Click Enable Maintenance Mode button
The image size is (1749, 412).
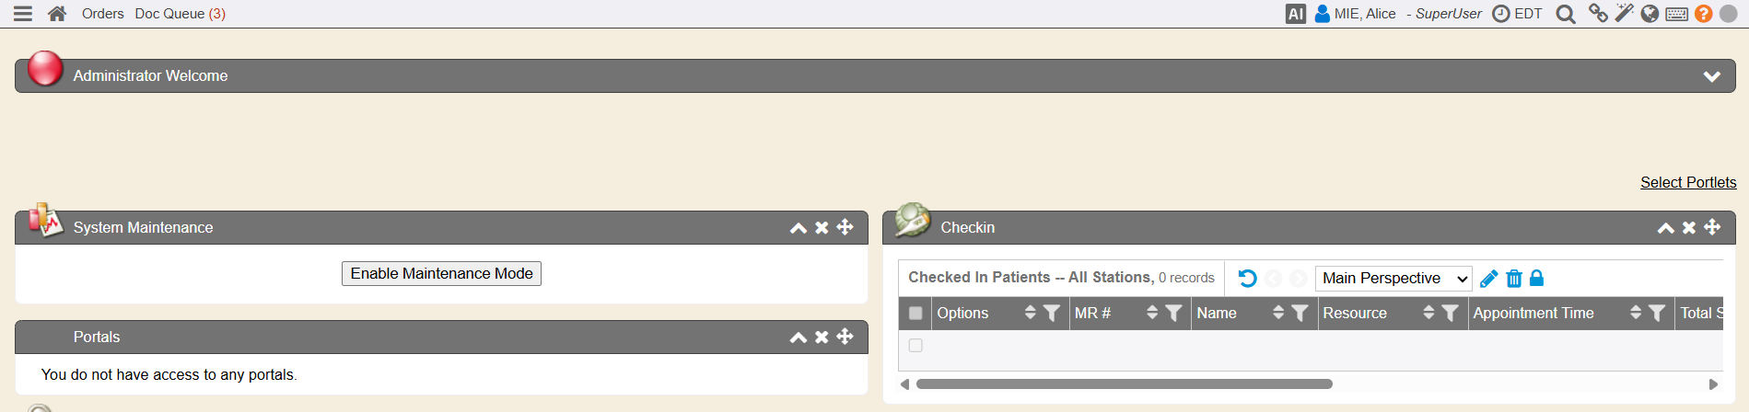pyautogui.click(x=441, y=273)
